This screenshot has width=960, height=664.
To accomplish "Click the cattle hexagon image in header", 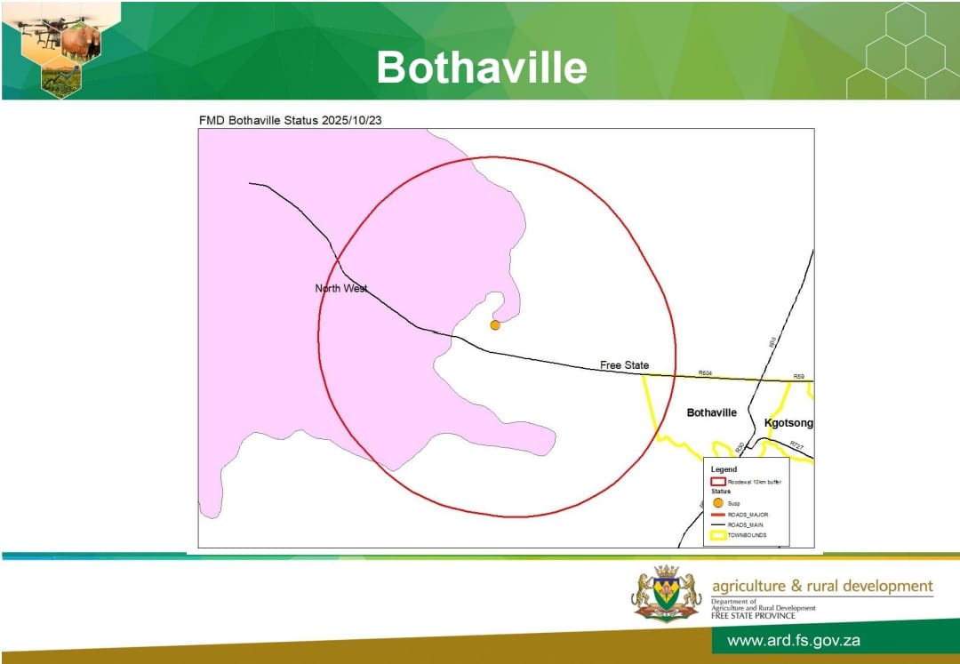I will 81,41.
